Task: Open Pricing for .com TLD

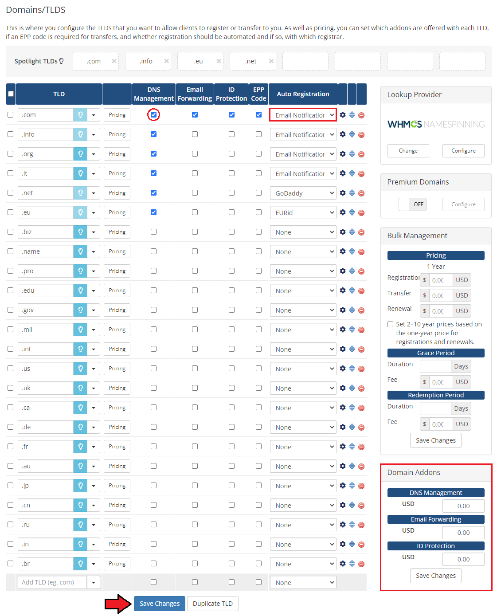Action: coord(117,115)
